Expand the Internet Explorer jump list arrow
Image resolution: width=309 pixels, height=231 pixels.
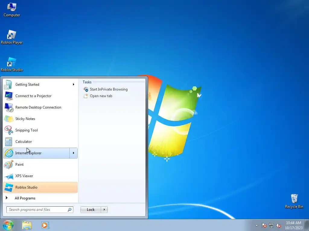point(74,153)
